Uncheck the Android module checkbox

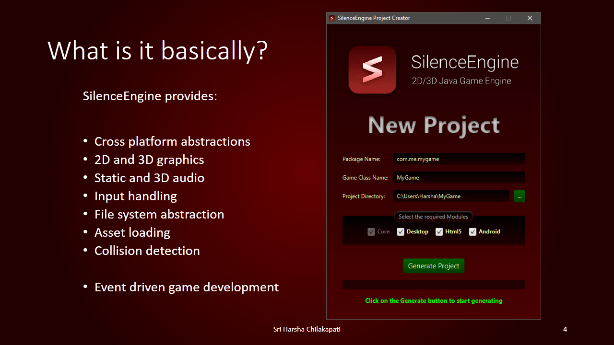coord(472,231)
